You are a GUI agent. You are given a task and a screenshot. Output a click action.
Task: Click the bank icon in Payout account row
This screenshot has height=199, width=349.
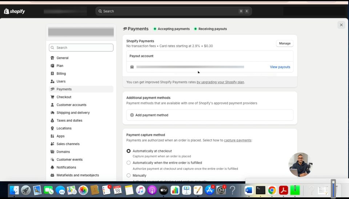132,67
